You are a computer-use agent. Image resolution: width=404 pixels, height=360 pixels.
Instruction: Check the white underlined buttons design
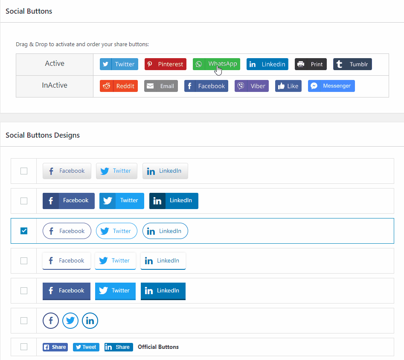[24, 261]
